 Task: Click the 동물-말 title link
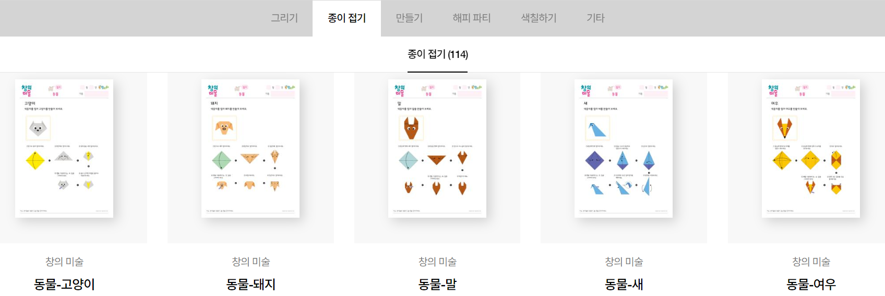point(437,285)
